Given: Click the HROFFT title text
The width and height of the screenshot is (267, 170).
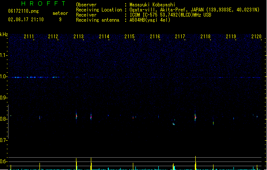Looking at the screenshot, I should pos(43,3).
